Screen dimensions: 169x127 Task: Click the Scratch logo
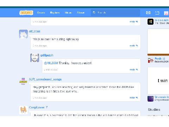coord(26,13)
